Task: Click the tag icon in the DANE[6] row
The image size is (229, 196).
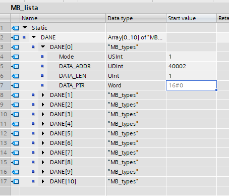Action: pos(15,143)
